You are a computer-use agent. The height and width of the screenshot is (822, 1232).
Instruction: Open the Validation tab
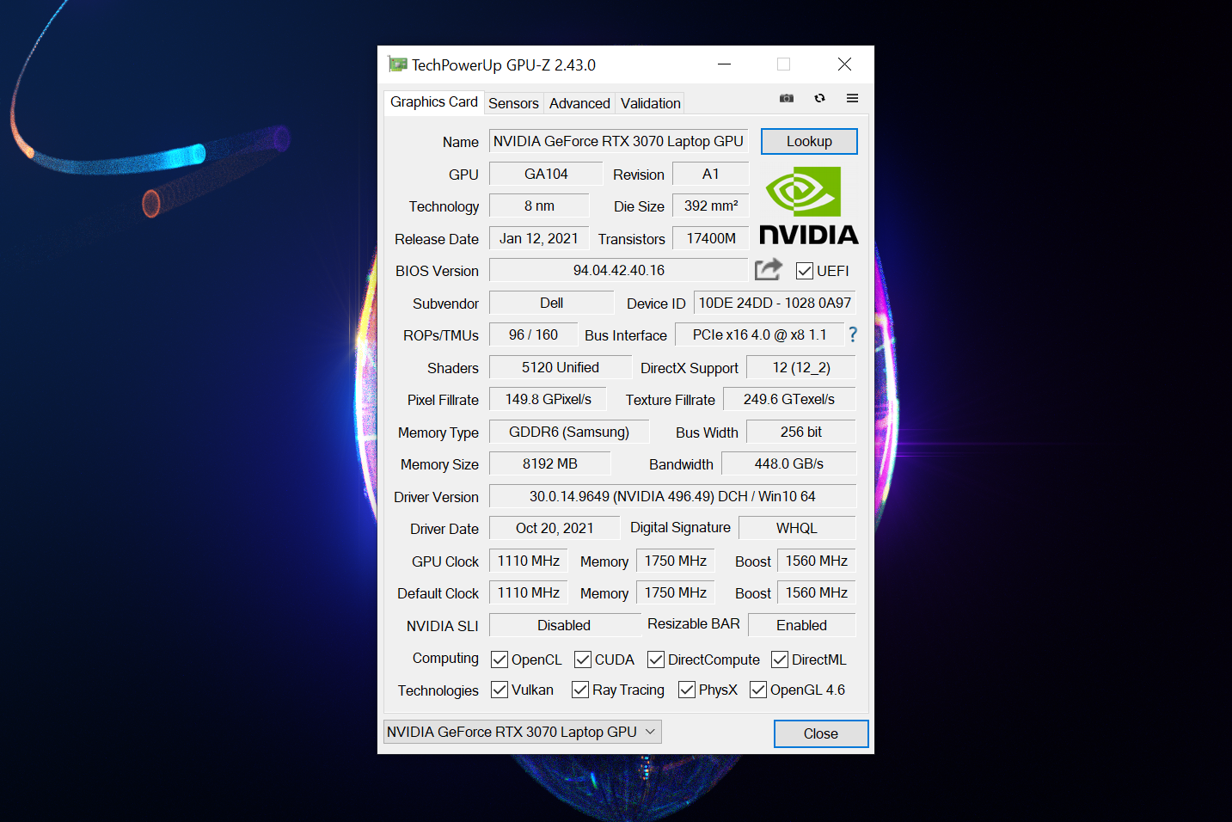click(x=650, y=103)
